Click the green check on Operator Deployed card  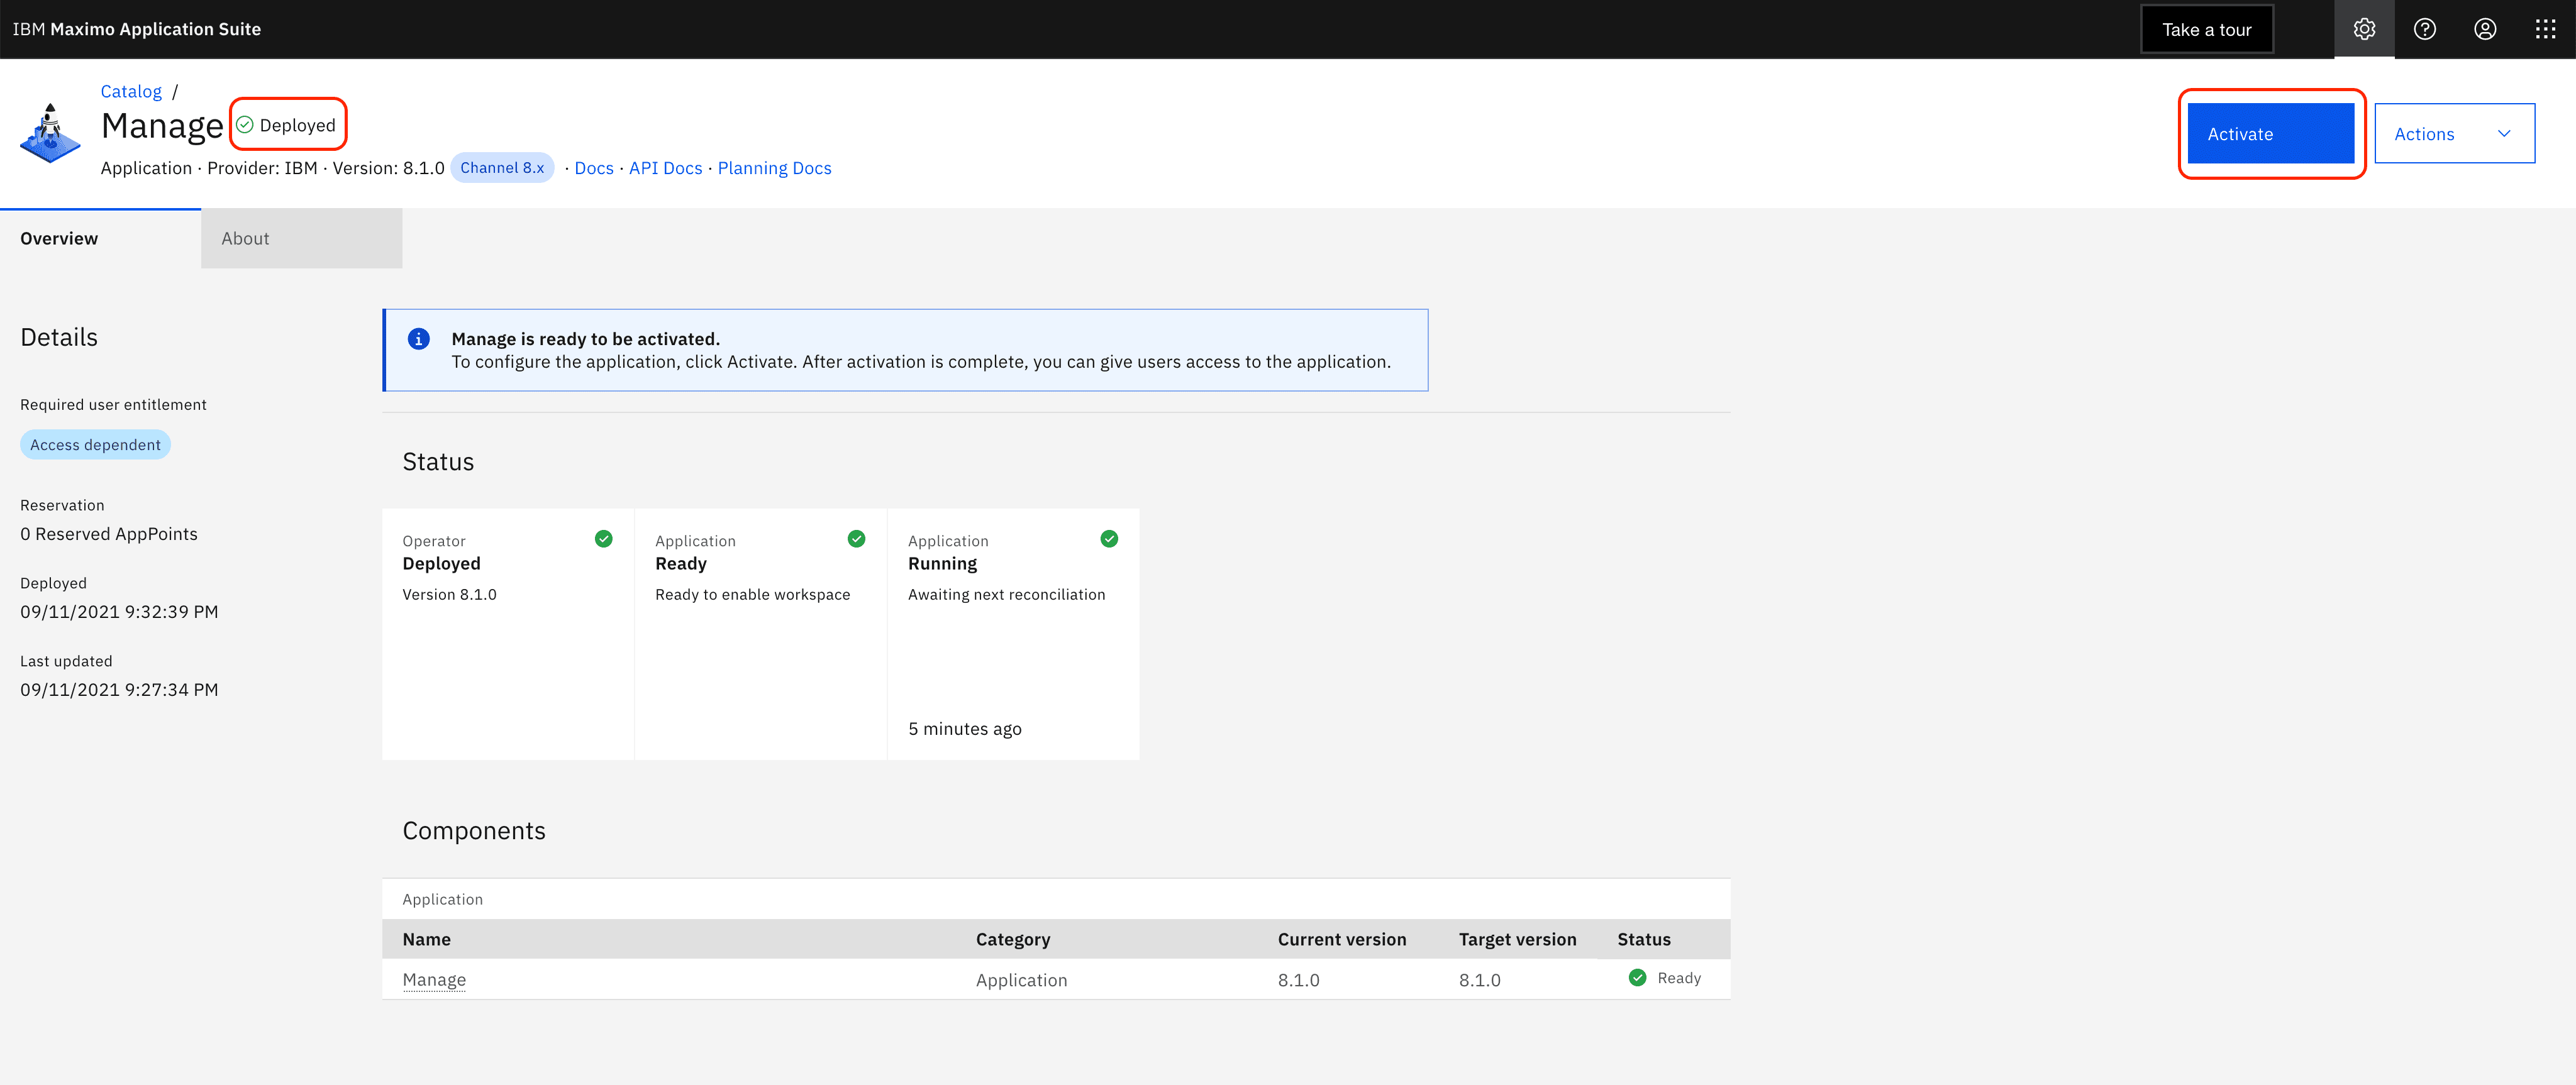(604, 539)
